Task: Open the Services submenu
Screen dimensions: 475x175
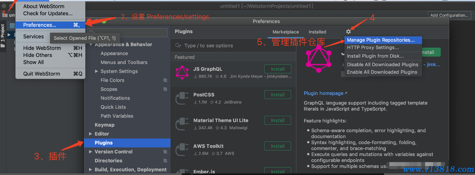Action: (x=33, y=37)
